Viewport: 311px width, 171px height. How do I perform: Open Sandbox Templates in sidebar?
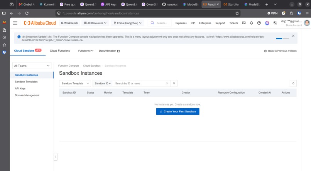click(26, 82)
